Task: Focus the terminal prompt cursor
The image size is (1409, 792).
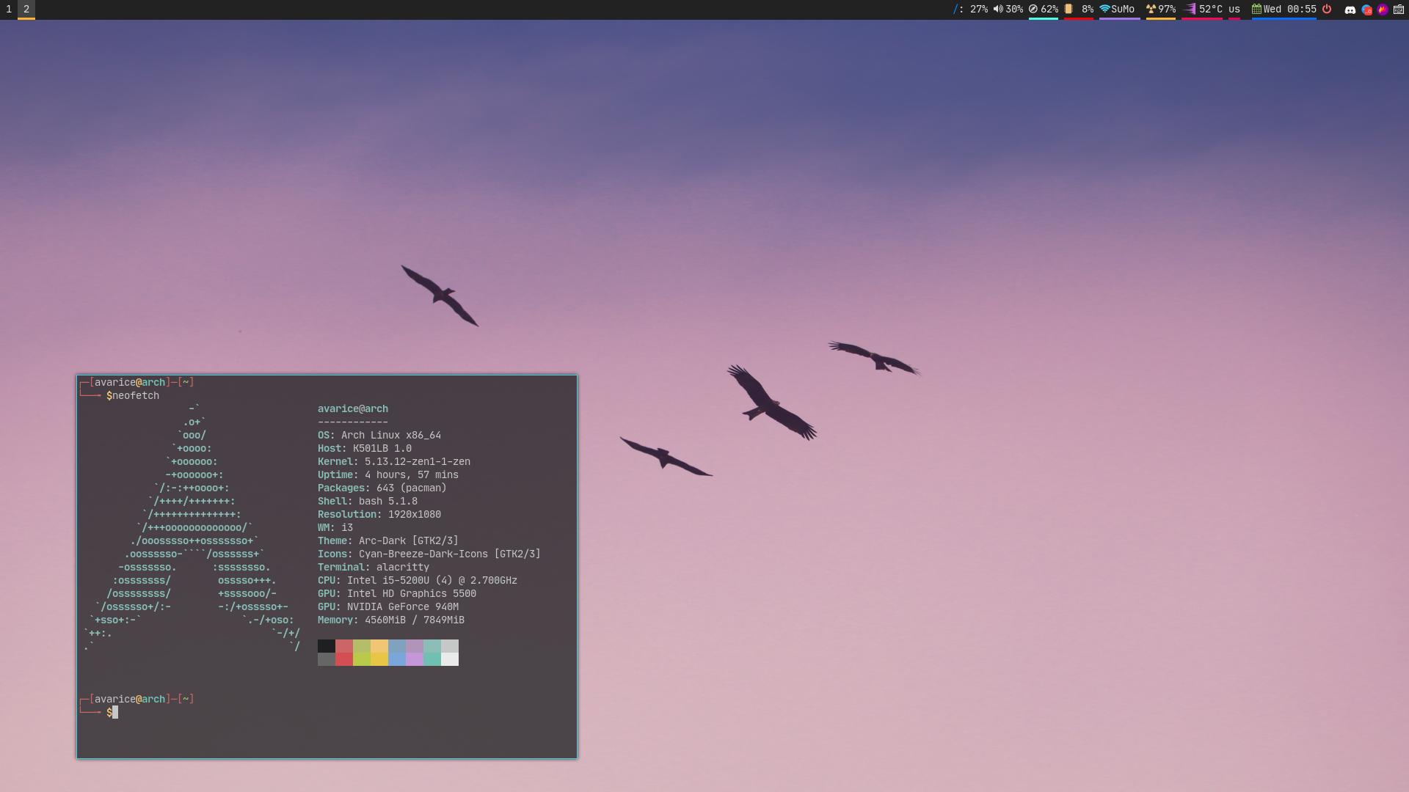Action: click(115, 713)
